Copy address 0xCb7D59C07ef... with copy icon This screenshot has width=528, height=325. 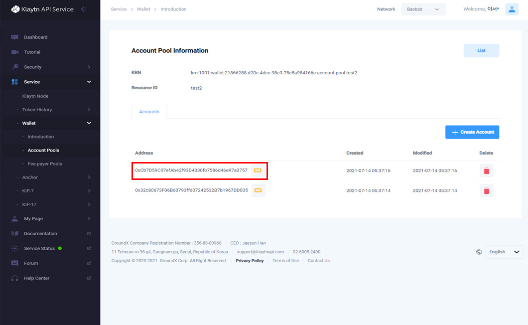coord(258,170)
